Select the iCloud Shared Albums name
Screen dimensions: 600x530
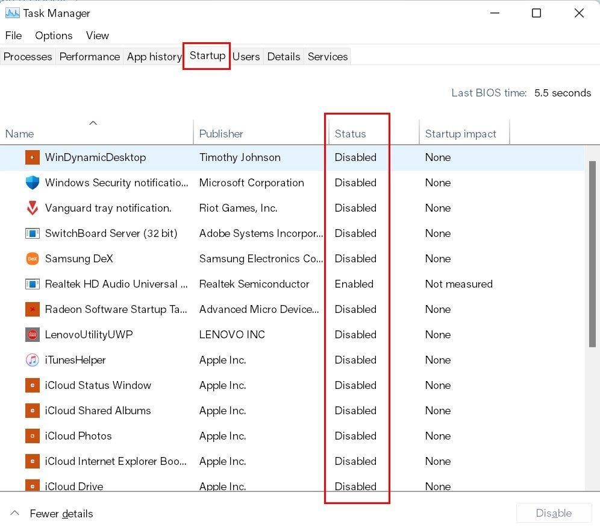(98, 411)
